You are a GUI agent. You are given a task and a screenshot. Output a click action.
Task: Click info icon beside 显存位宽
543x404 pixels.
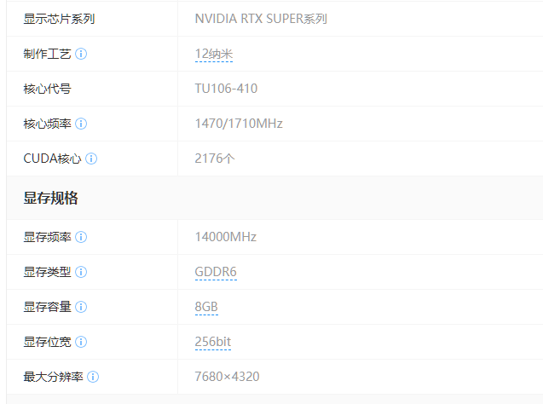[x=81, y=342]
